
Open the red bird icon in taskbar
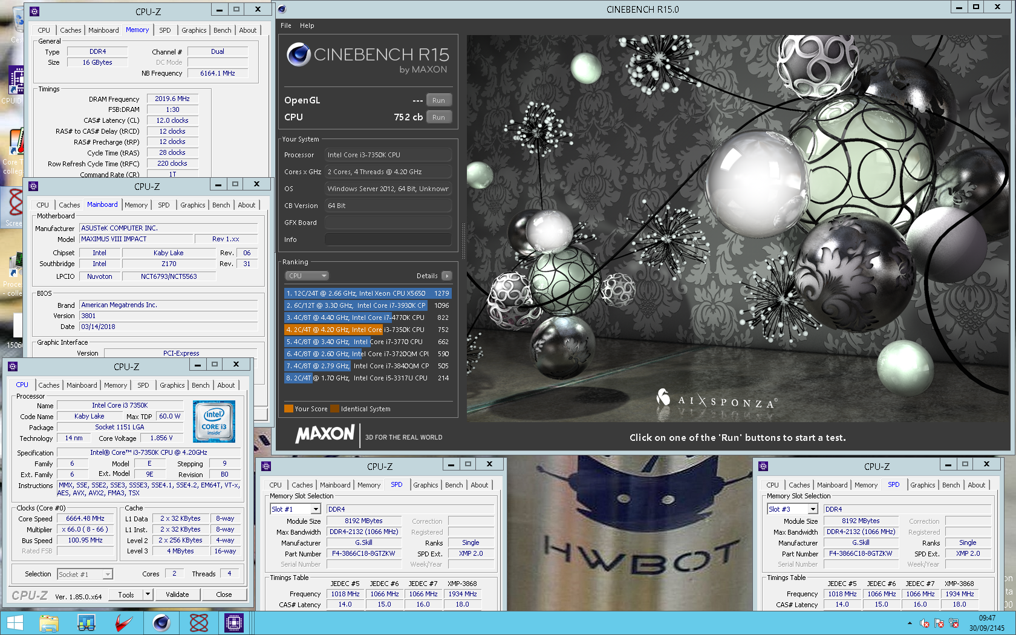tap(124, 622)
